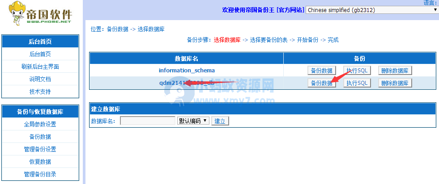This screenshot has height=184, width=439.
Task: Click the 帝国软件 logo image
Action: click(x=40, y=13)
